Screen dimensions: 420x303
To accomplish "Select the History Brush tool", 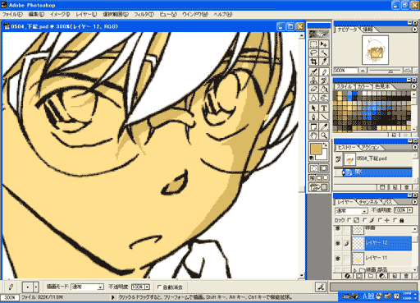I will tap(324, 80).
